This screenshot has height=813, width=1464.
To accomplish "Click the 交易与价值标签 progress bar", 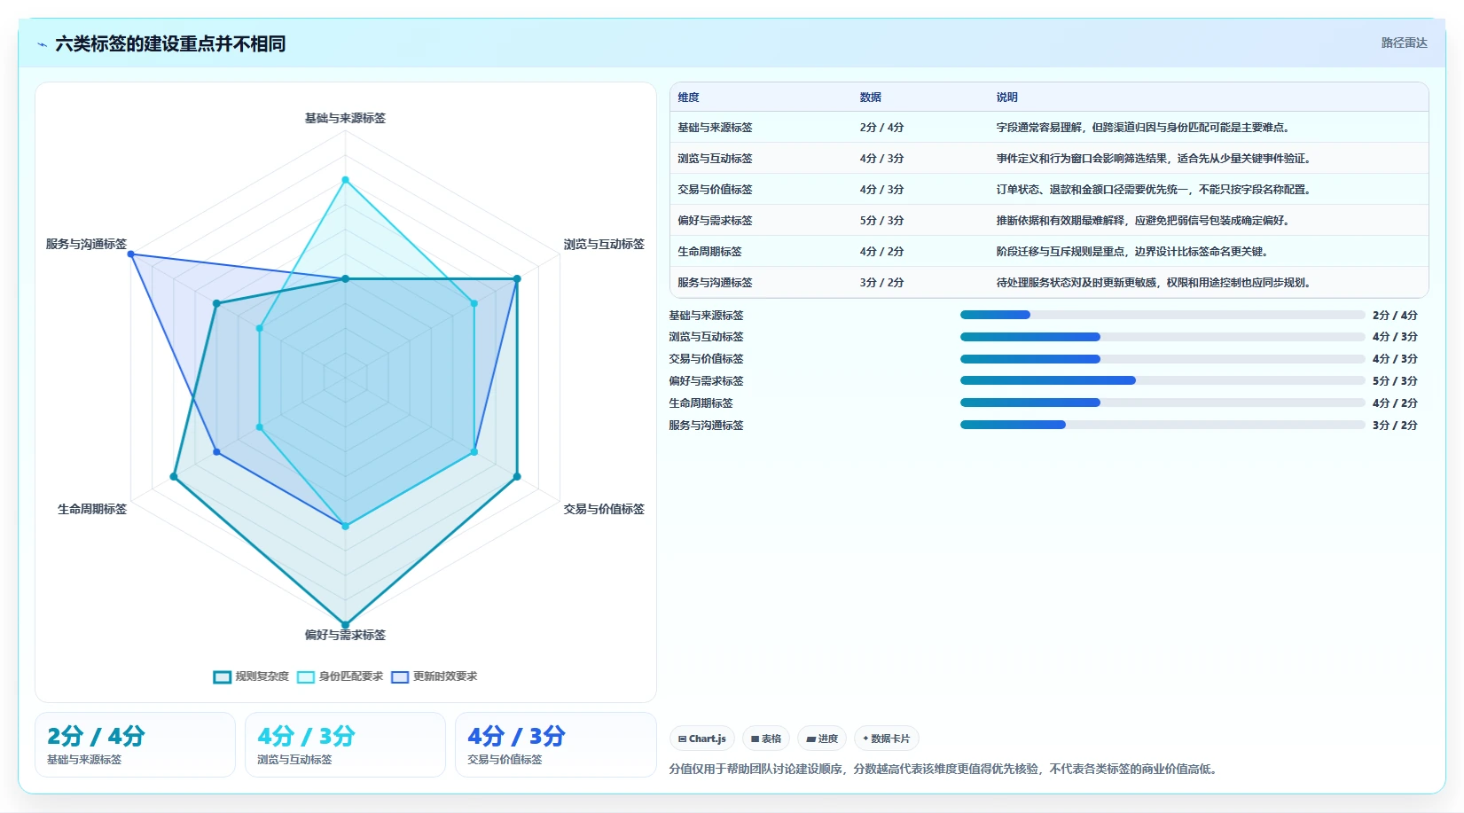I will pyautogui.click(x=1163, y=359).
